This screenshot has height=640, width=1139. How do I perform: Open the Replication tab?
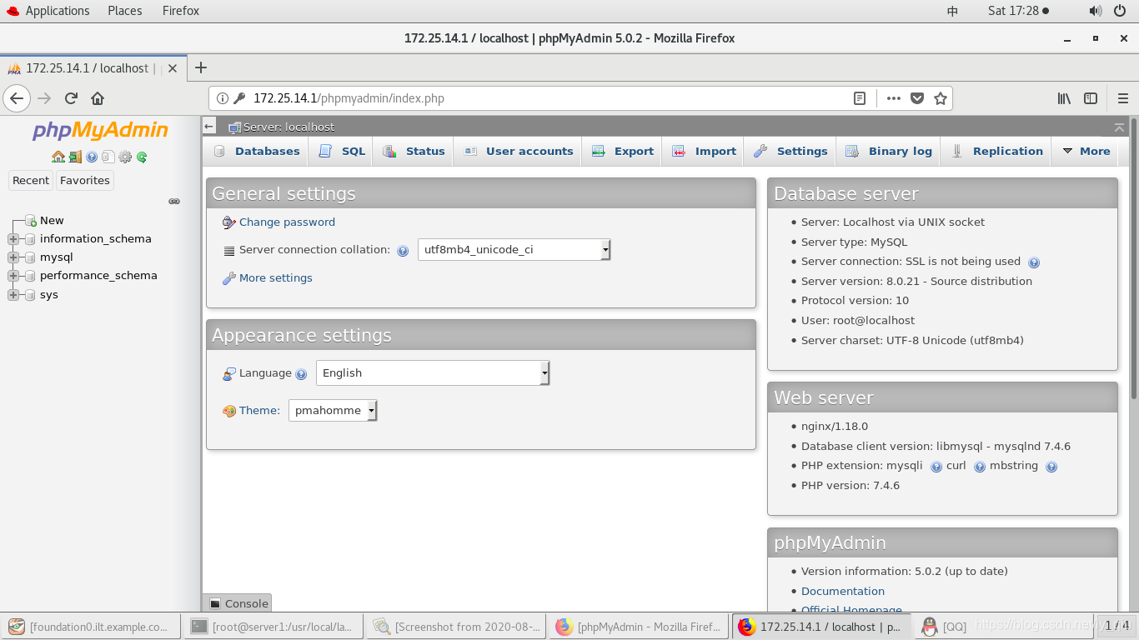click(996, 152)
